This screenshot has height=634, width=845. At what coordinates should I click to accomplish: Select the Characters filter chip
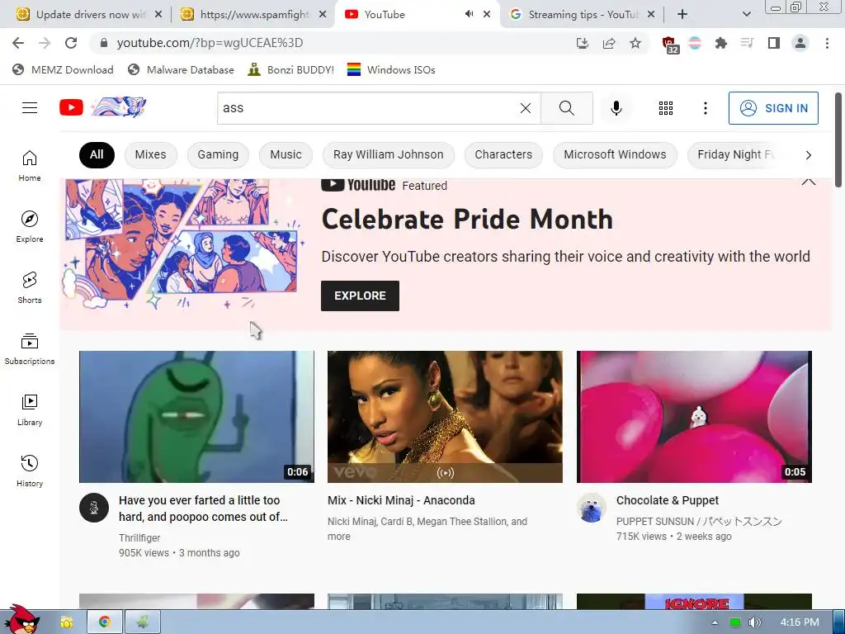pos(503,154)
